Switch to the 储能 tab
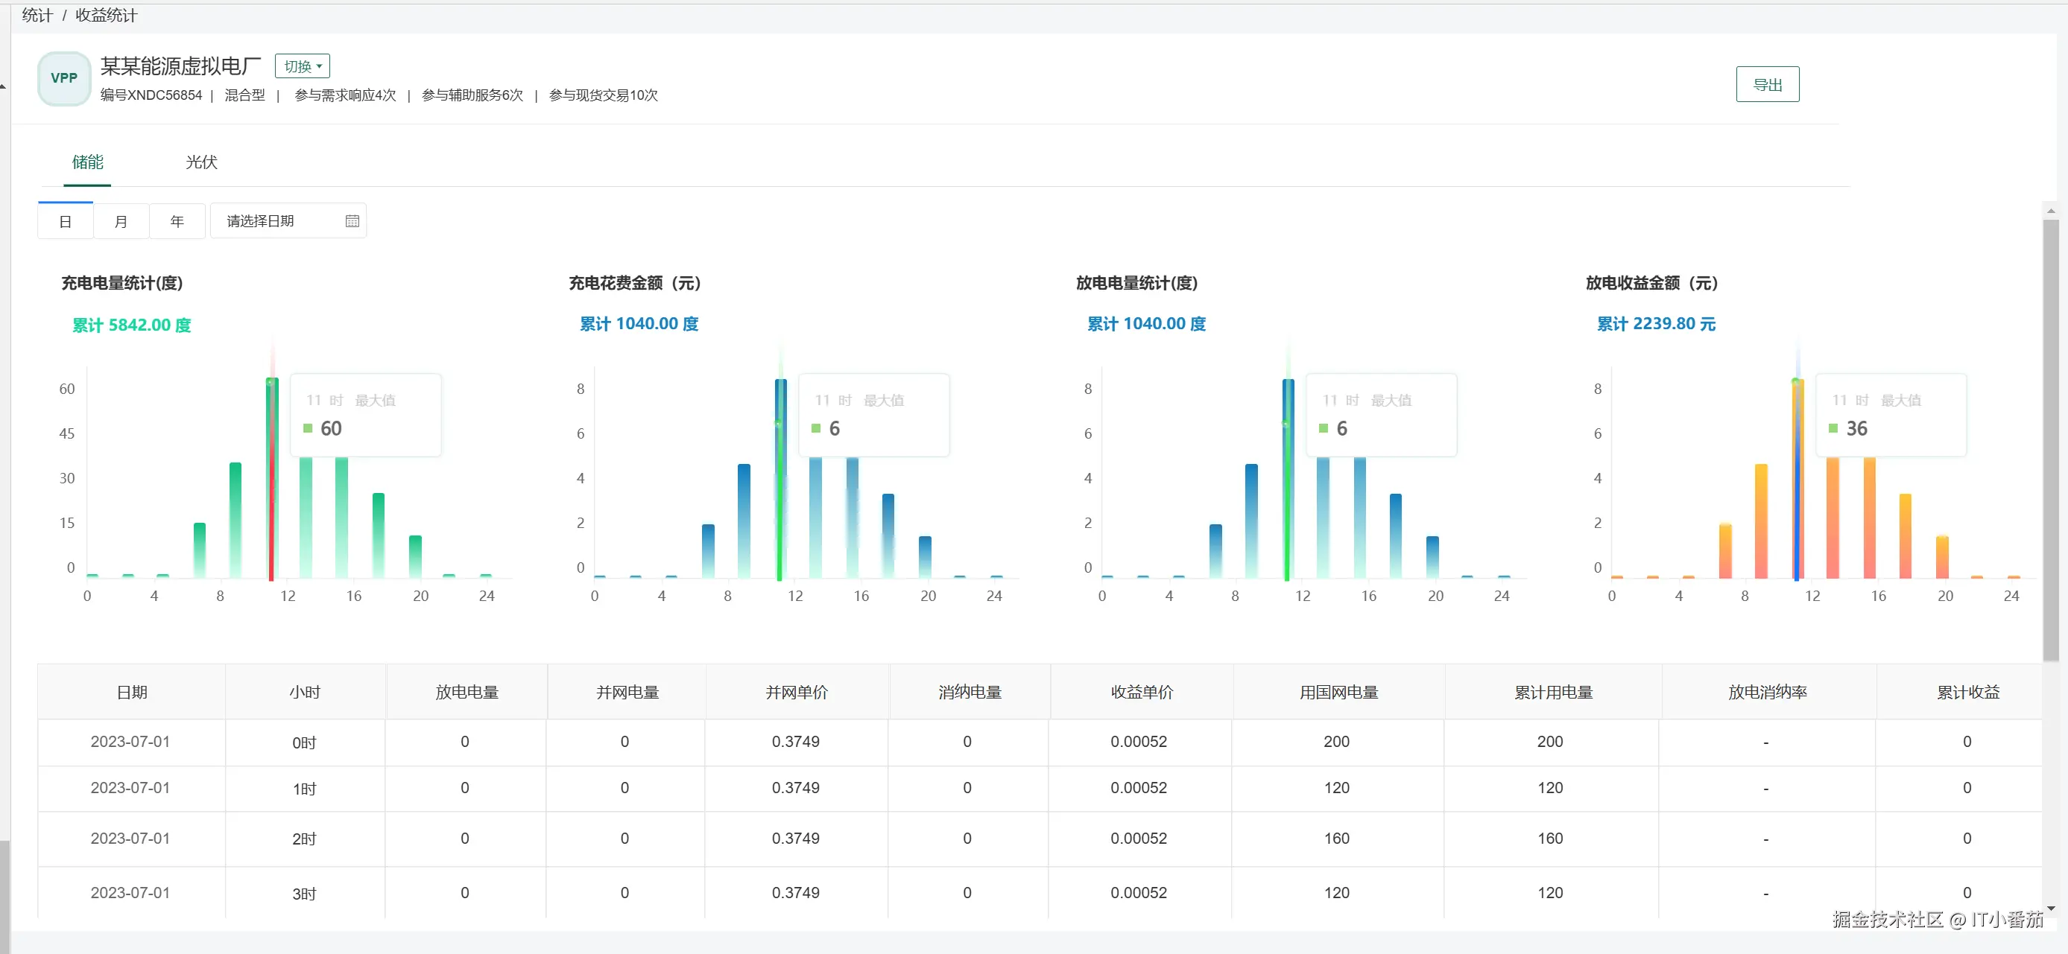The height and width of the screenshot is (954, 2068). point(87,163)
